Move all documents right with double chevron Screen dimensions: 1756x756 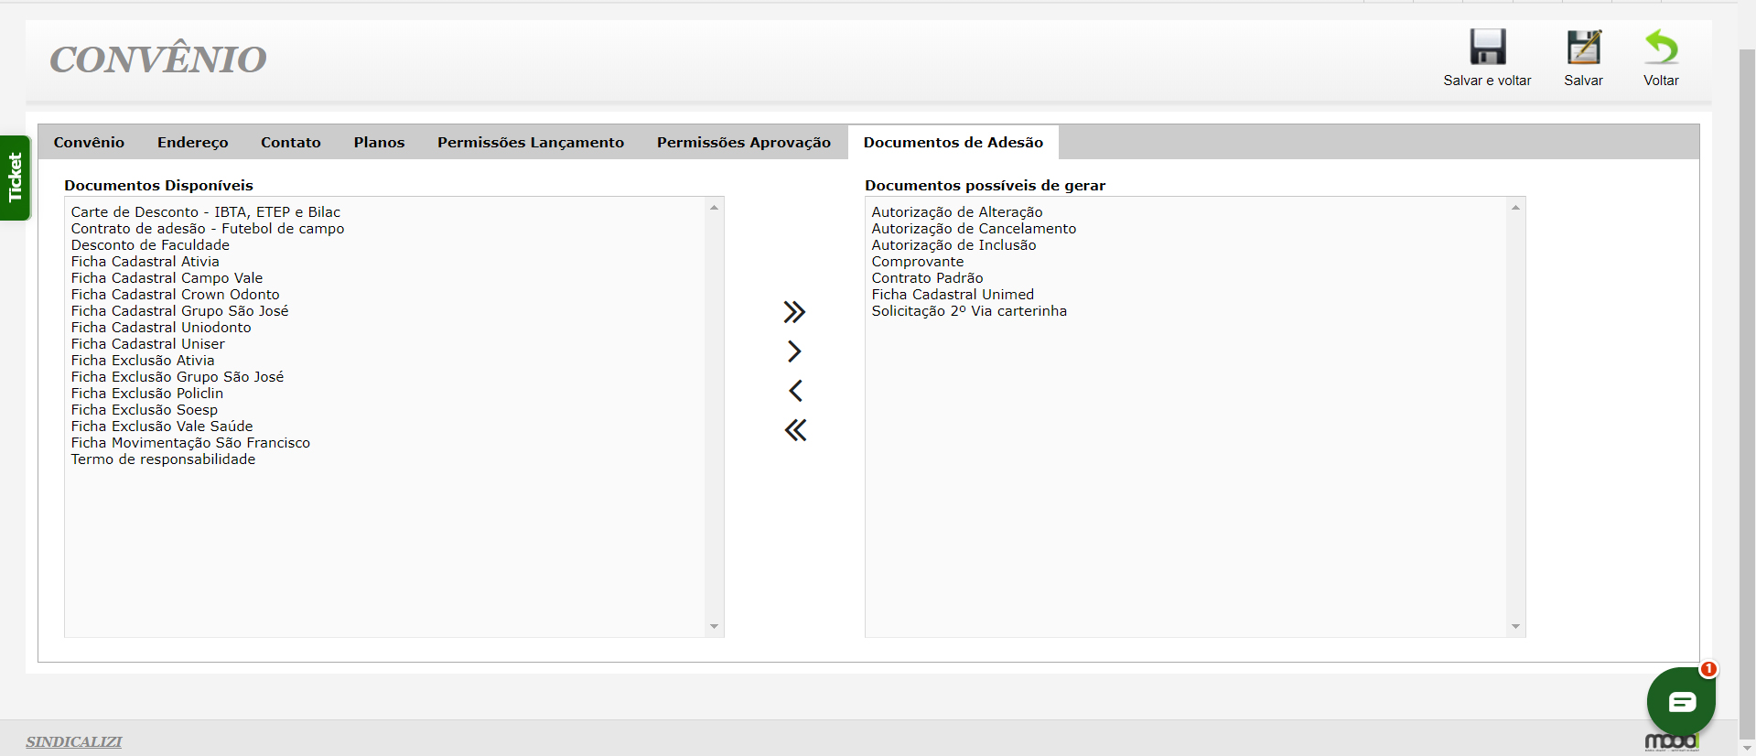794,312
